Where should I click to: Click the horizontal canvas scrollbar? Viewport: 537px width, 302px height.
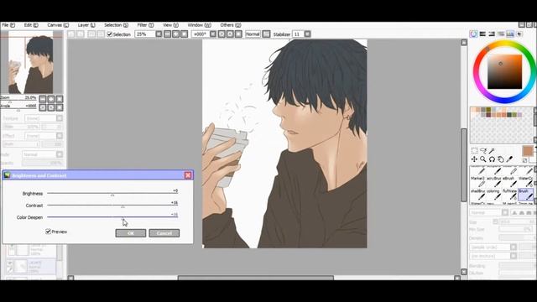click(x=255, y=278)
